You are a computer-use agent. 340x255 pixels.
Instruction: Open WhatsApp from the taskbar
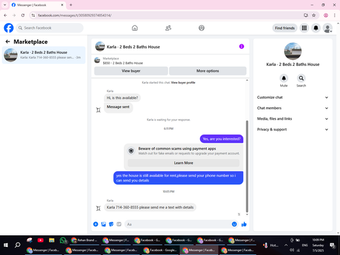pos(63,240)
